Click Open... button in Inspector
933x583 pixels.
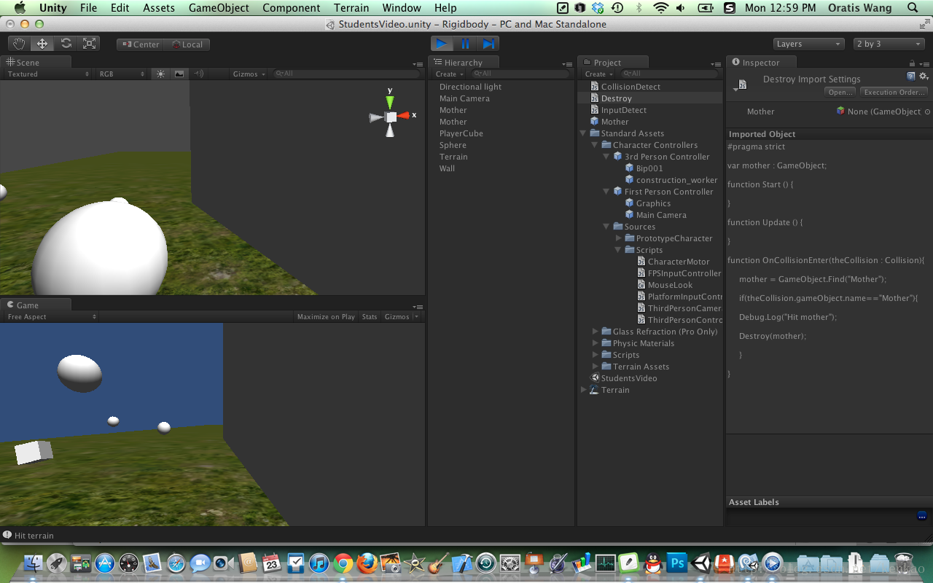click(x=840, y=93)
